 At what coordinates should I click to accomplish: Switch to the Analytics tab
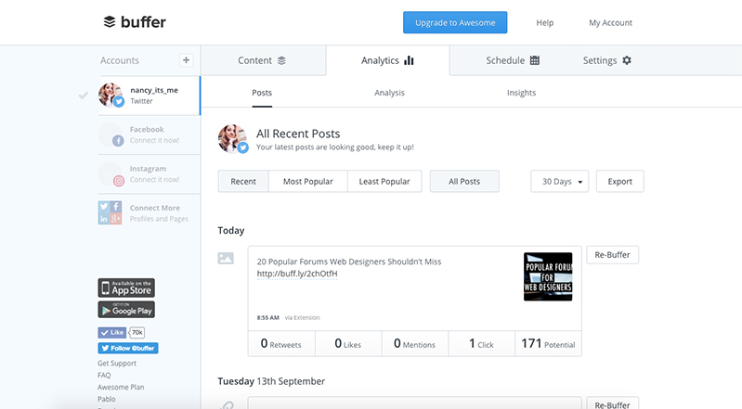tap(387, 60)
